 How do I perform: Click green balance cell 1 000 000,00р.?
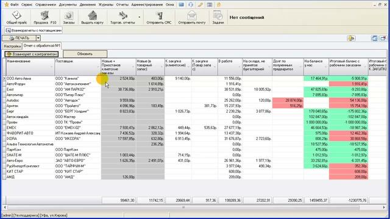(316, 122)
